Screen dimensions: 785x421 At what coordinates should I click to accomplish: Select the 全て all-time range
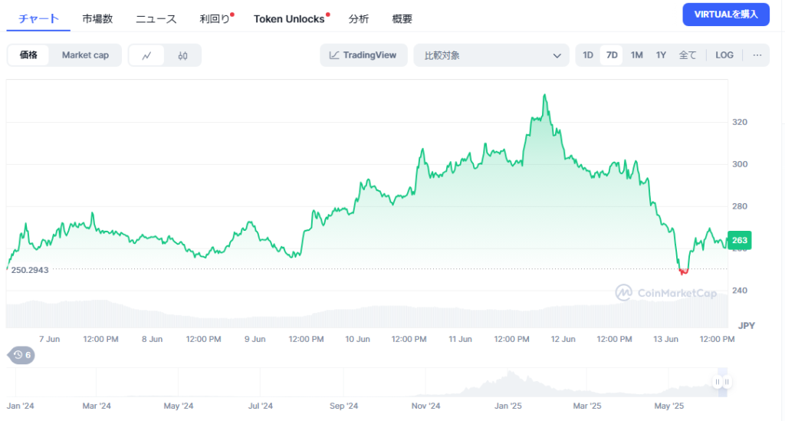pos(688,55)
